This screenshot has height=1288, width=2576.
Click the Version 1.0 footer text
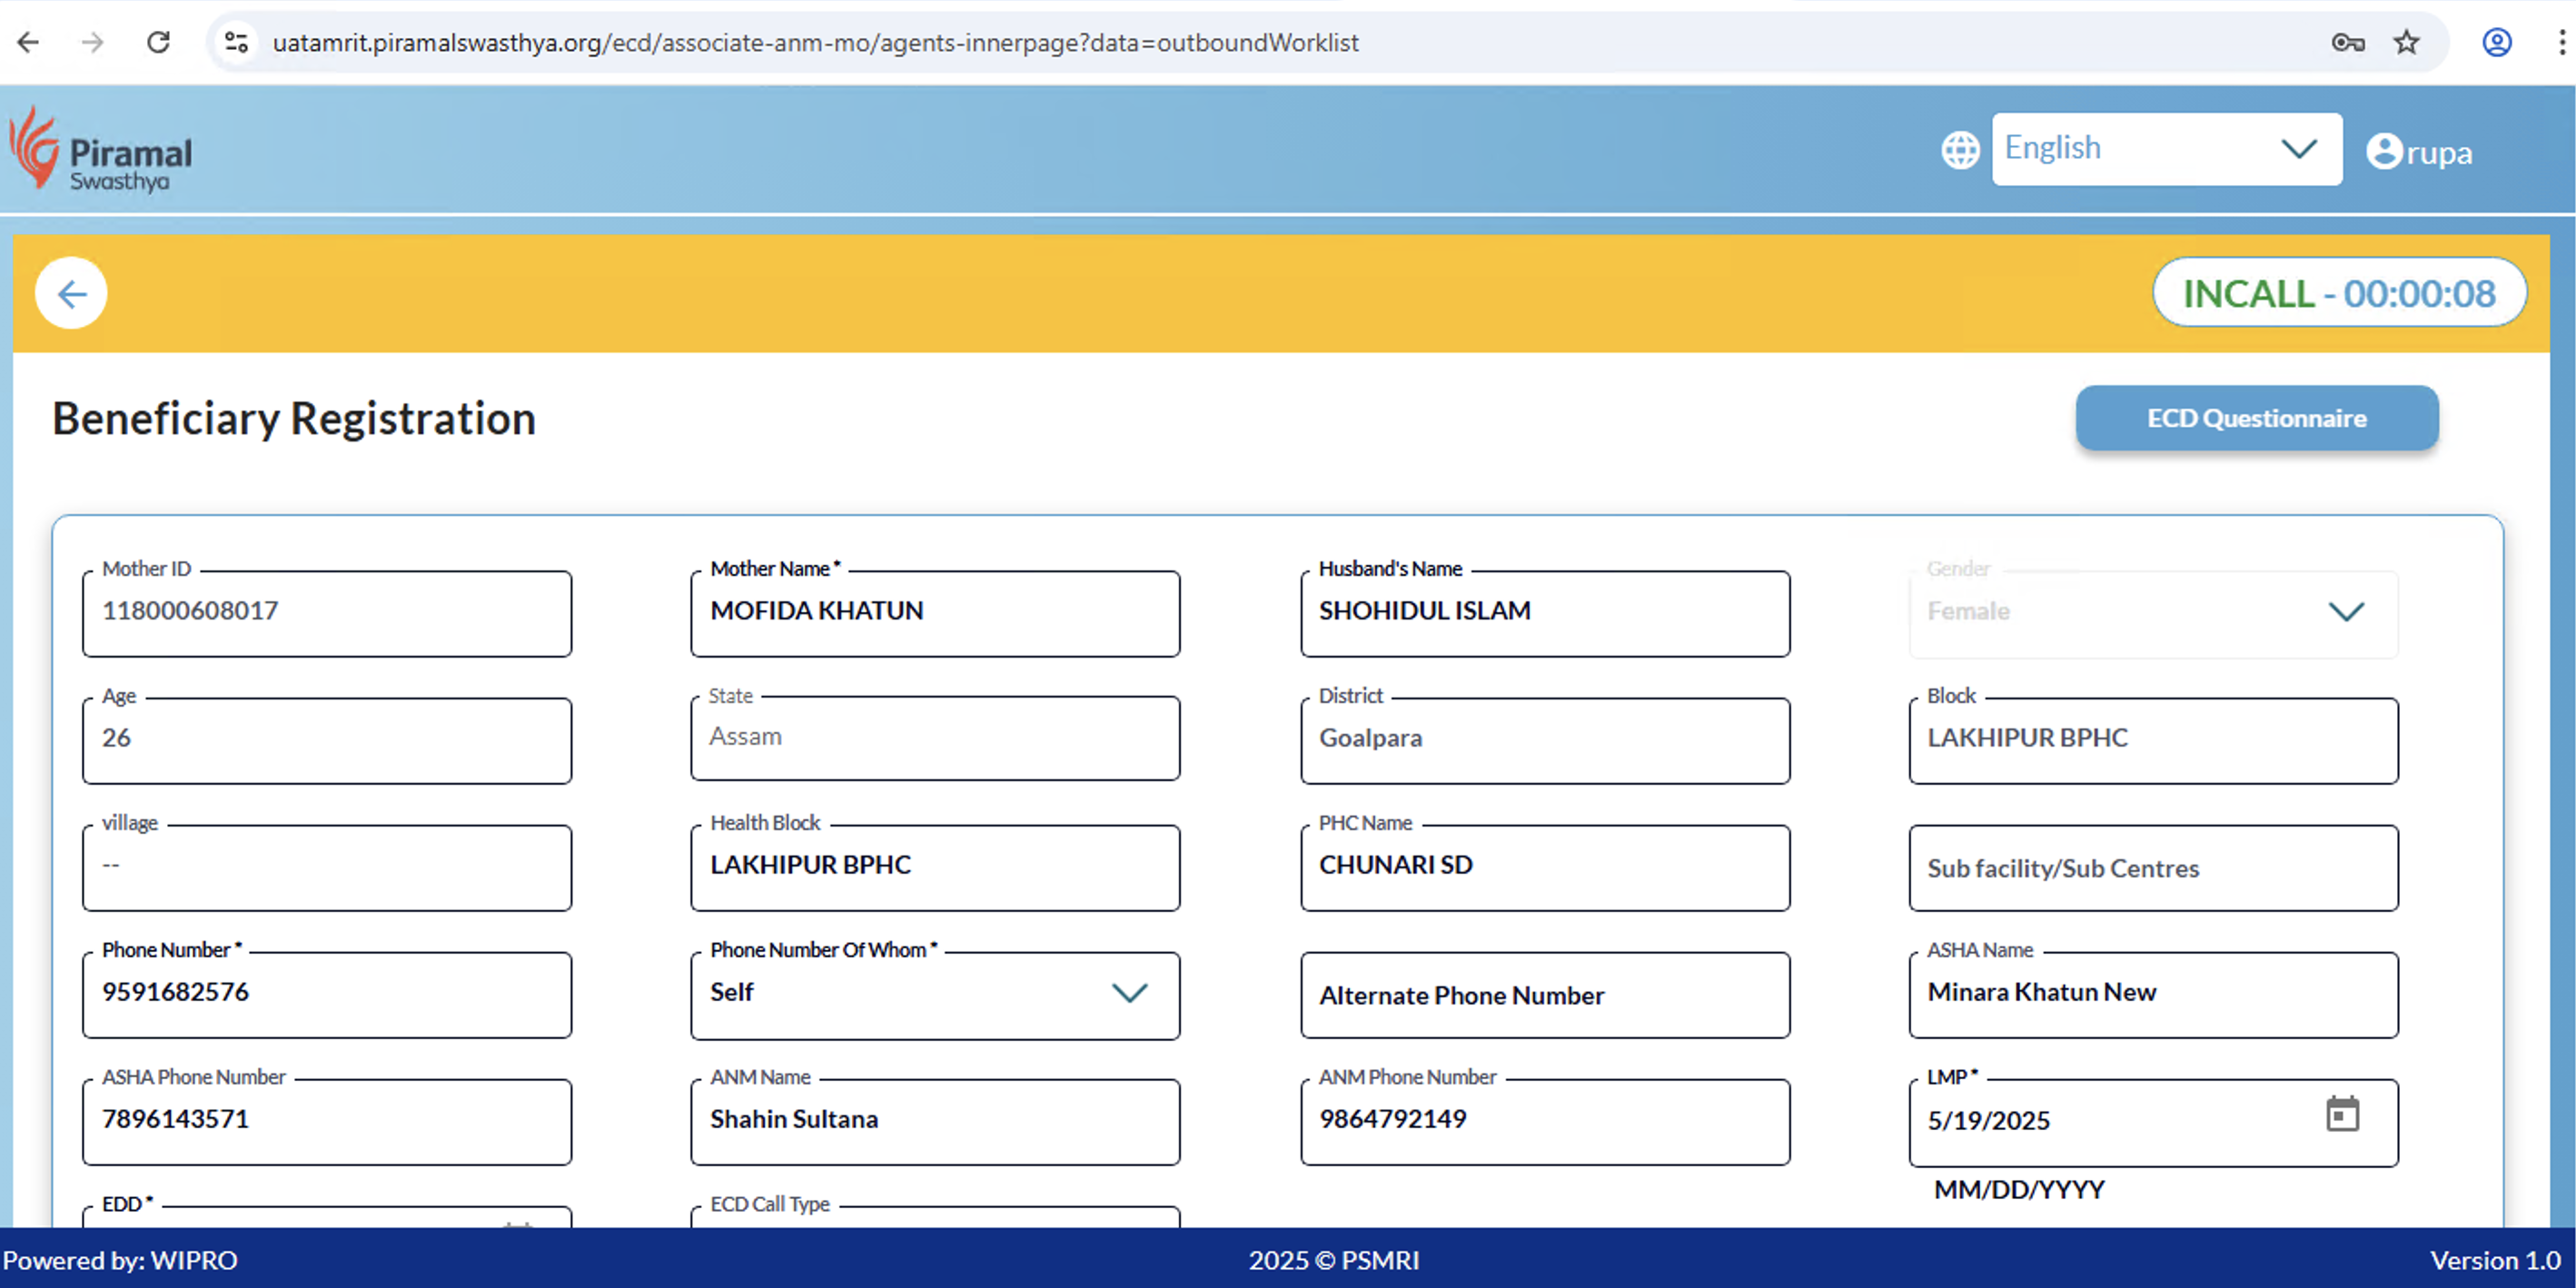2496,1260
